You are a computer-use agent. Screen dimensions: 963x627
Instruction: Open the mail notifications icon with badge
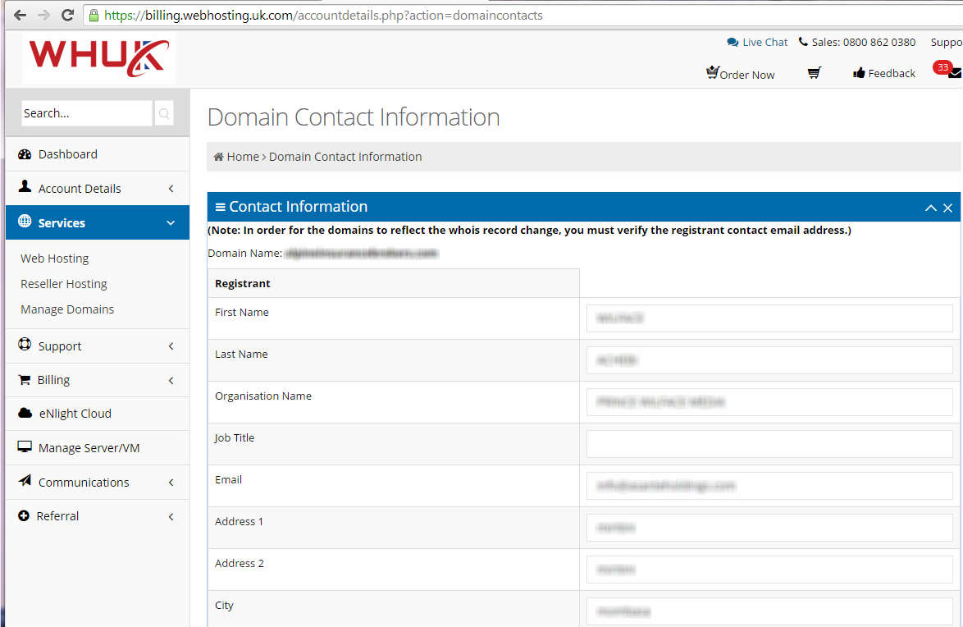pos(953,73)
